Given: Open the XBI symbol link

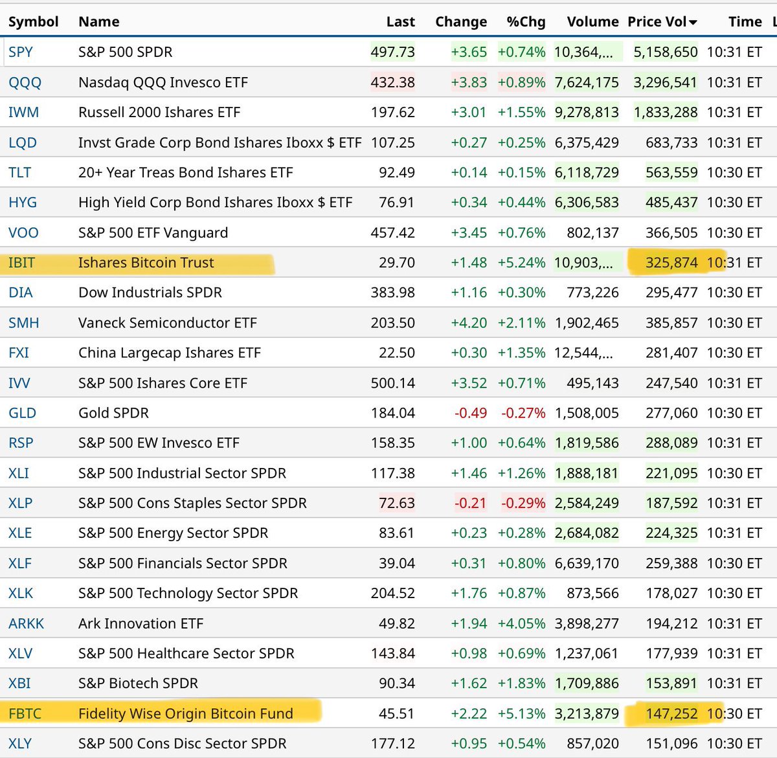Looking at the screenshot, I should coord(19,683).
